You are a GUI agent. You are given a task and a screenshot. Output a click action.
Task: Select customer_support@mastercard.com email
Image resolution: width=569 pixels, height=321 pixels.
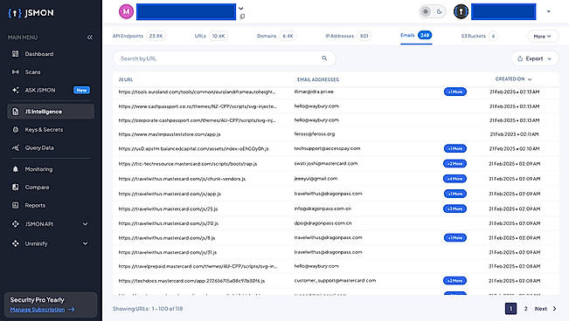click(x=335, y=280)
